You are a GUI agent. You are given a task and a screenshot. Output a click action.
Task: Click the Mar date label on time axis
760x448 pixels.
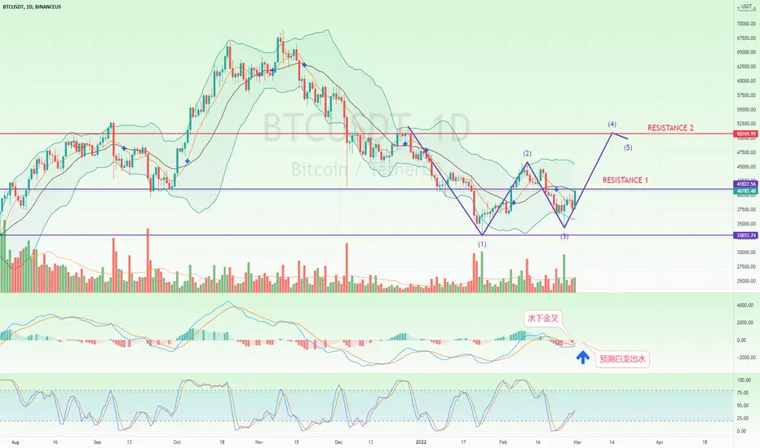577,442
